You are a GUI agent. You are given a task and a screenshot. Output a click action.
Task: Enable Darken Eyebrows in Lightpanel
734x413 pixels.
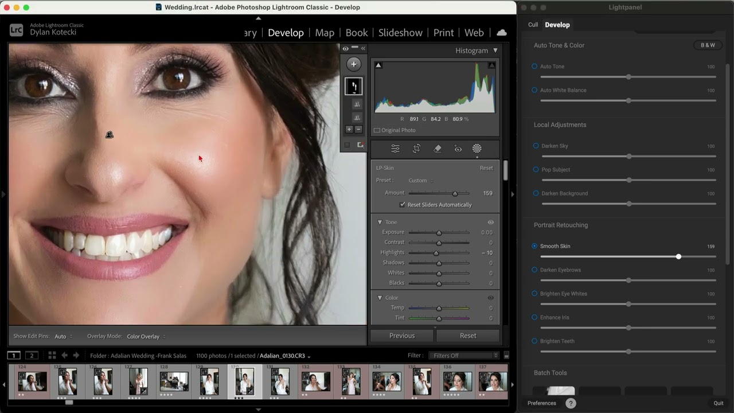(534, 270)
